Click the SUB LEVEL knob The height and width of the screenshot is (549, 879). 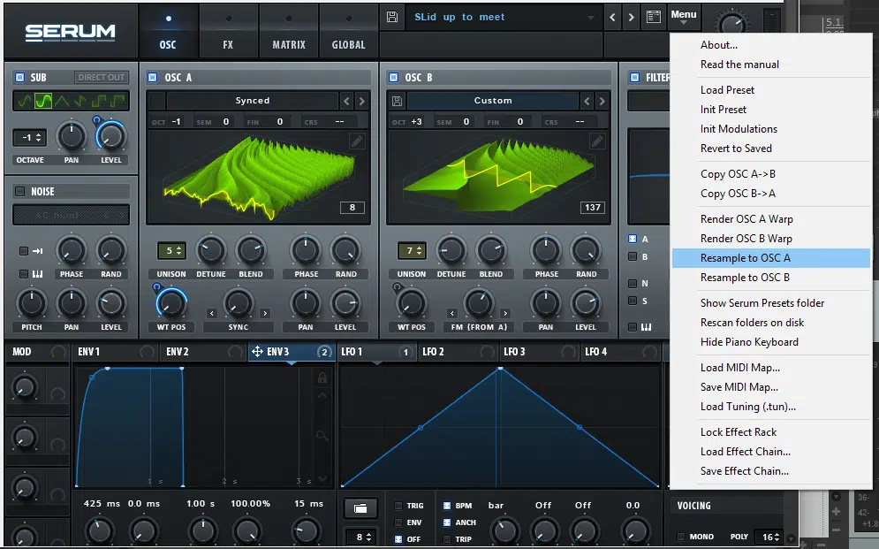[x=110, y=136]
